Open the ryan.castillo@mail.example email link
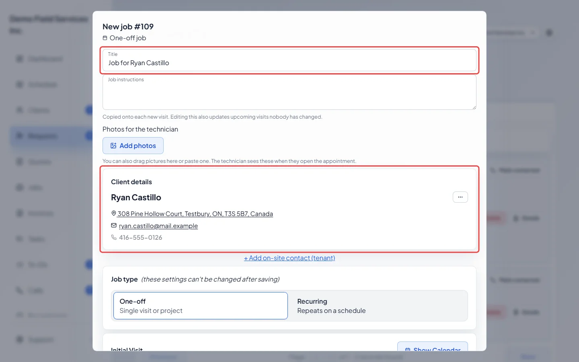Viewport: 579px width, 362px height. pos(158,226)
